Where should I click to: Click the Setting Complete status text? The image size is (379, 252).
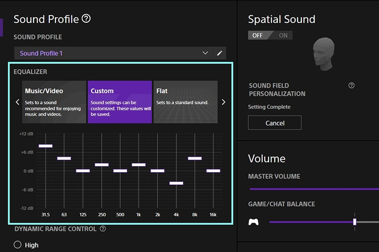click(269, 107)
